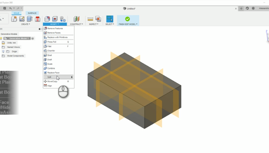Activate the Generative Model 1 radio button

(33, 38)
